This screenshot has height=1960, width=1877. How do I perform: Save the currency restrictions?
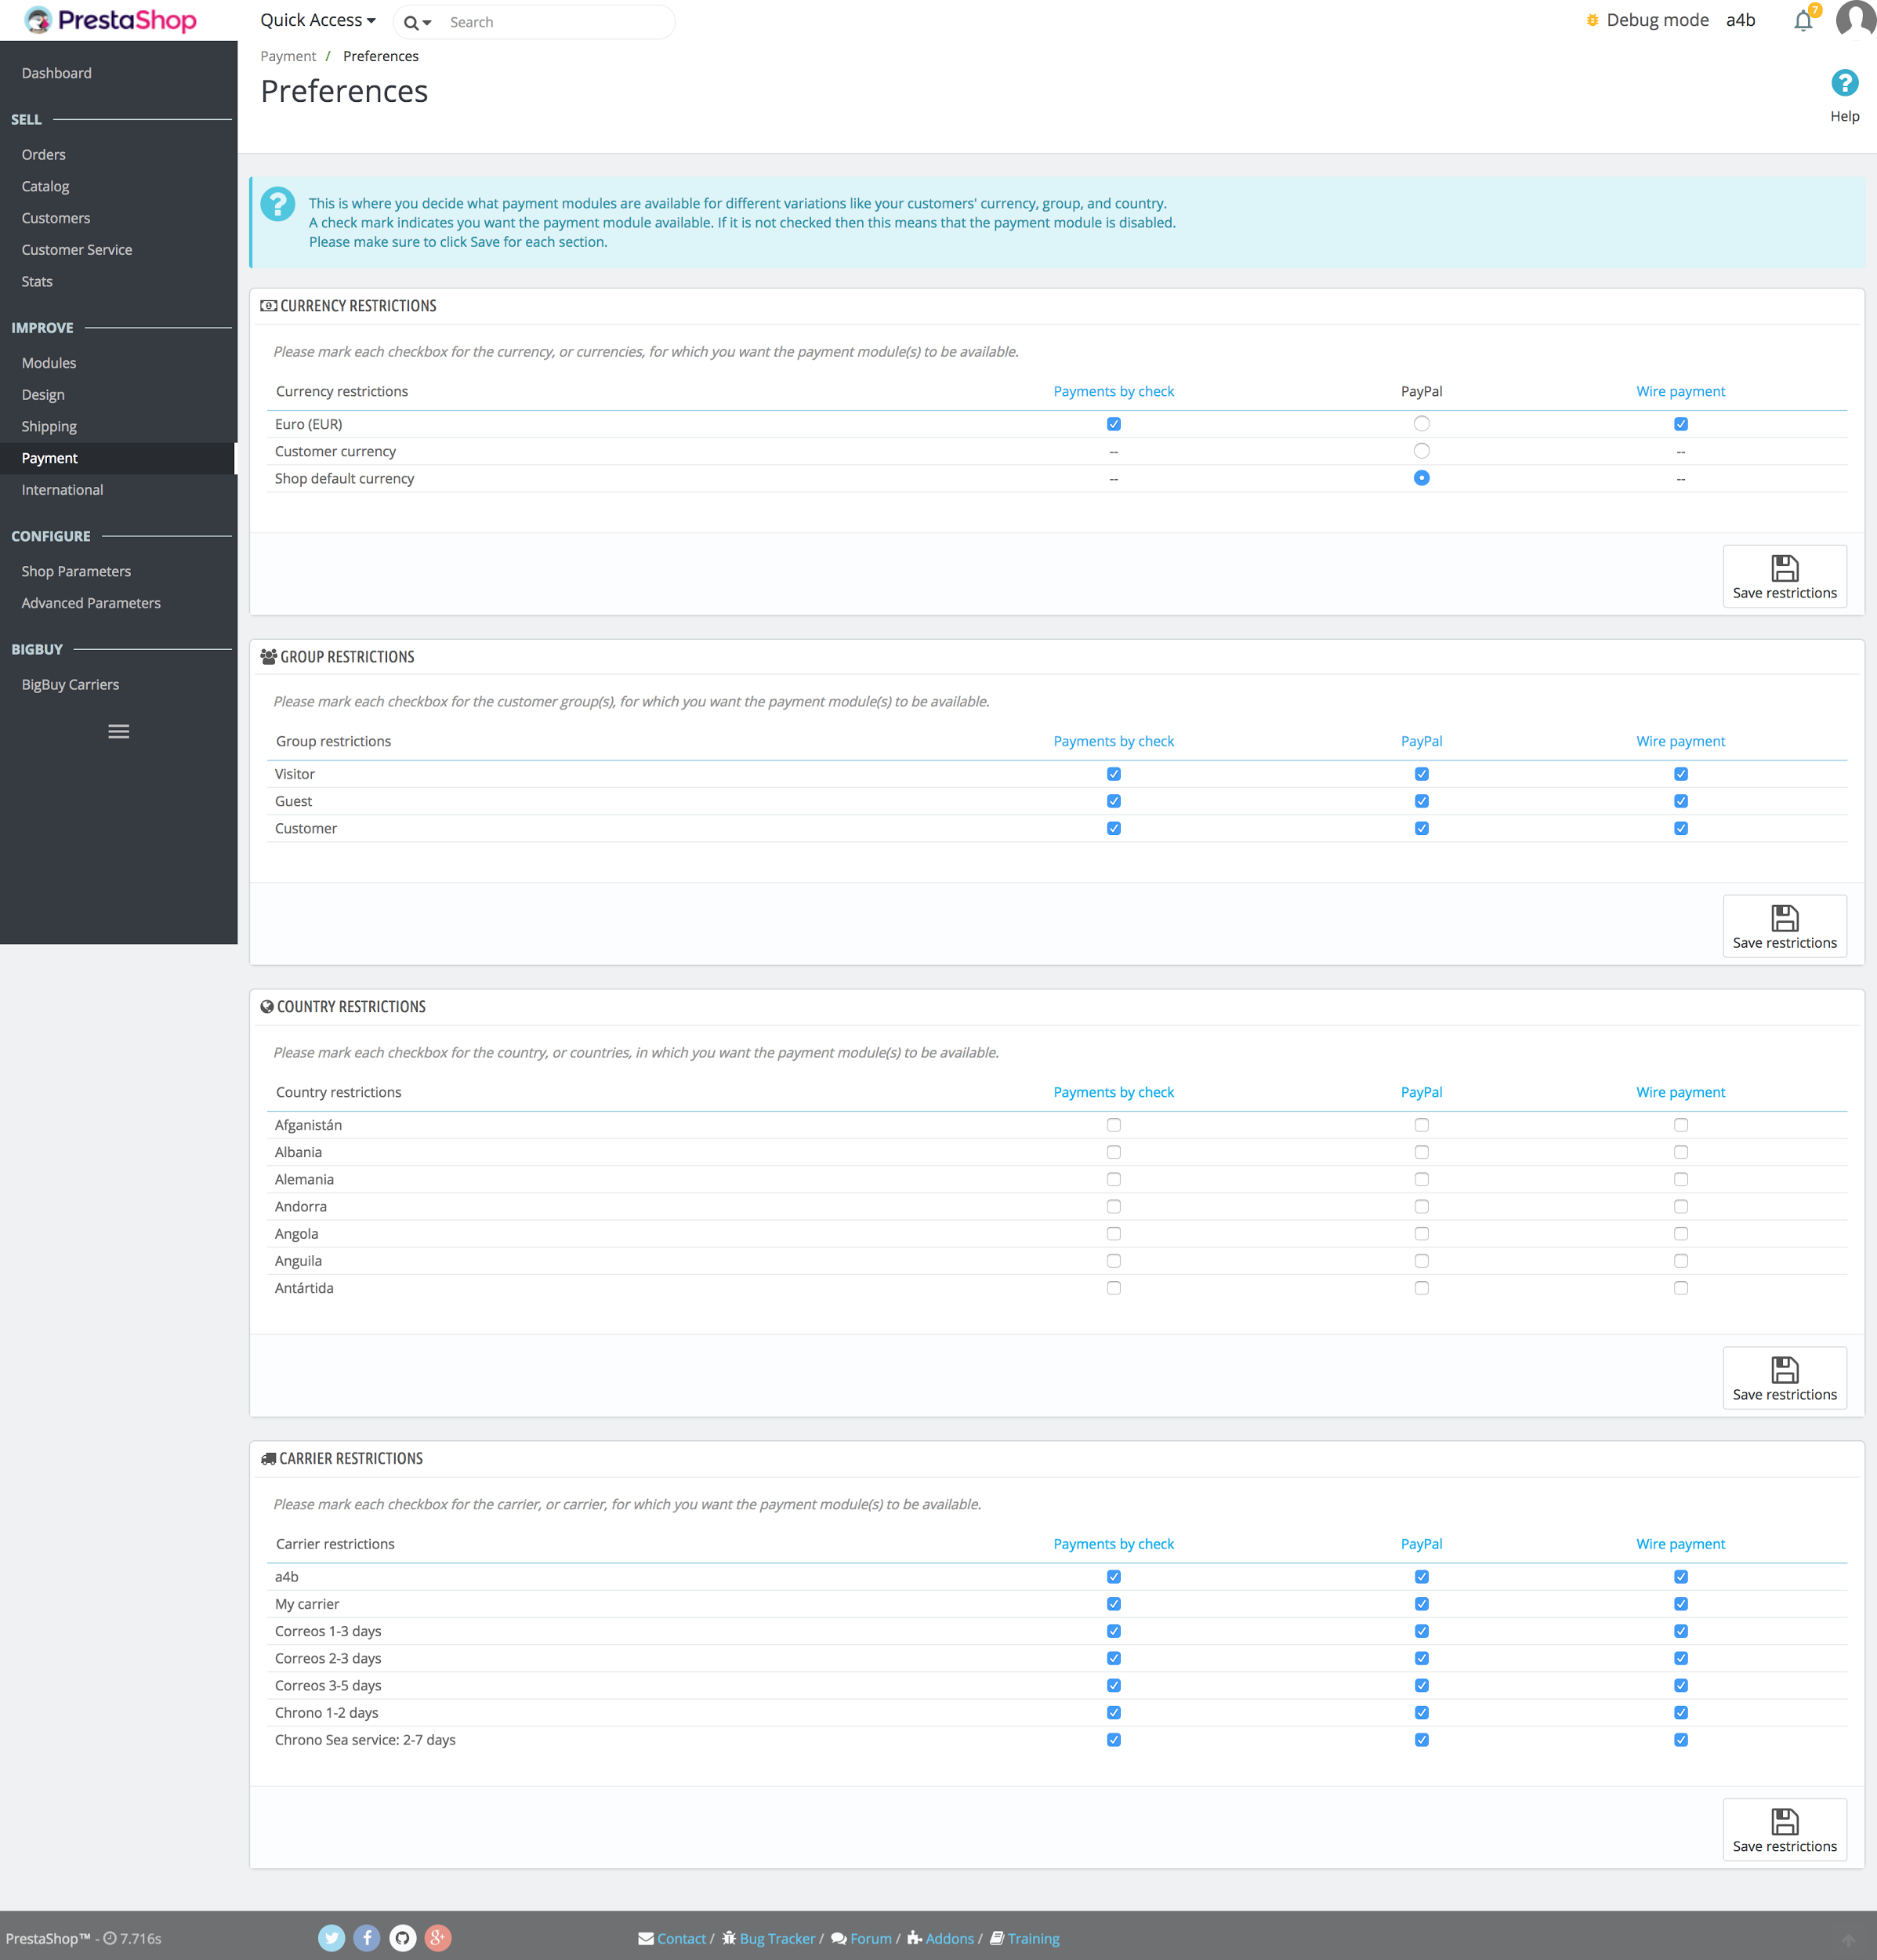[1784, 577]
